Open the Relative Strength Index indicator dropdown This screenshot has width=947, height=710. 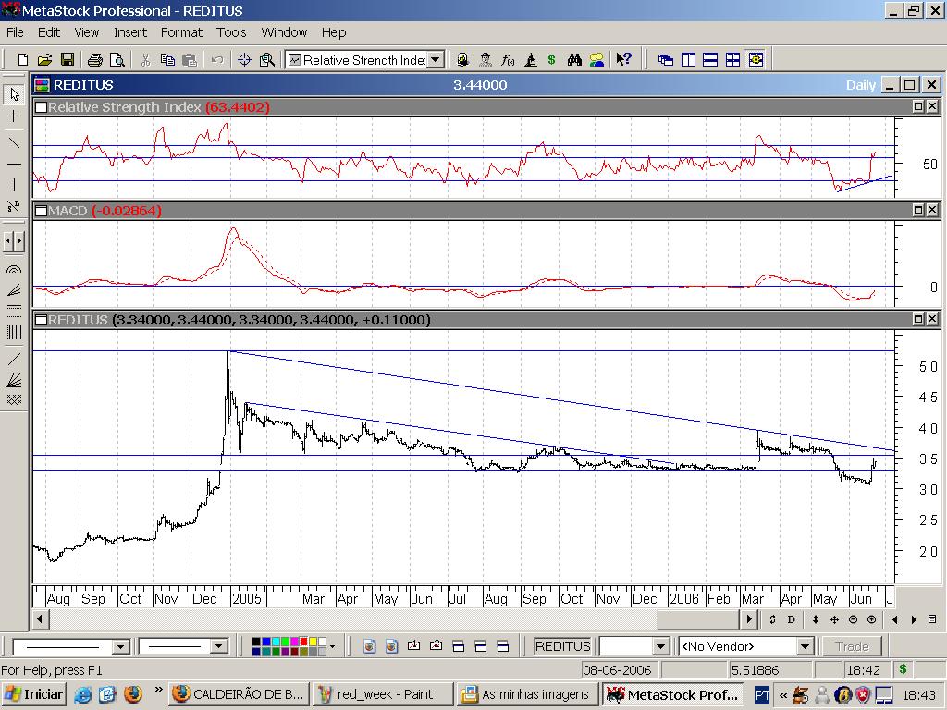pyautogui.click(x=436, y=60)
